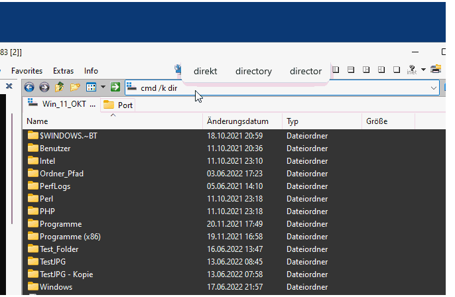This screenshot has width=455, height=297.
Task: Open the Extras menu
Action: (x=63, y=71)
